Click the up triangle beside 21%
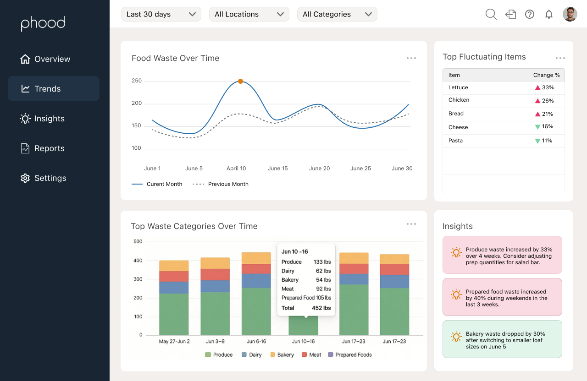 pos(537,114)
